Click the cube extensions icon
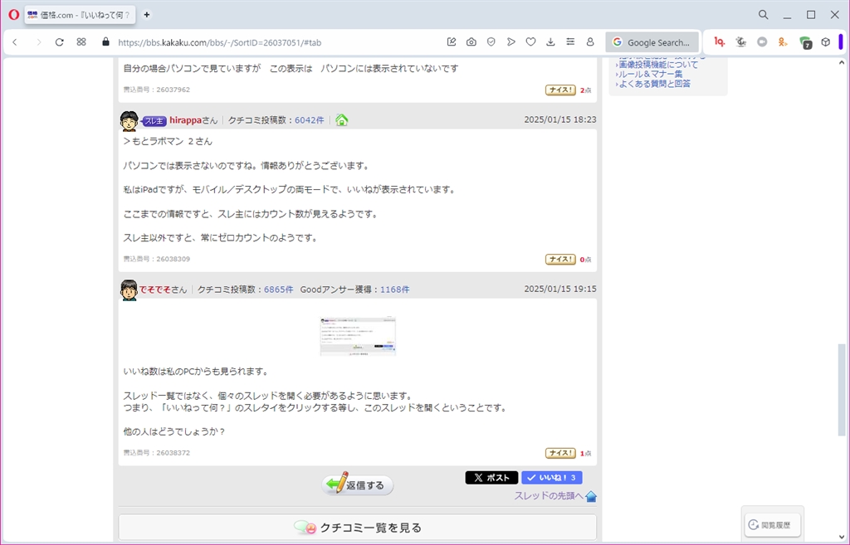The width and height of the screenshot is (850, 545). pyautogui.click(x=826, y=41)
